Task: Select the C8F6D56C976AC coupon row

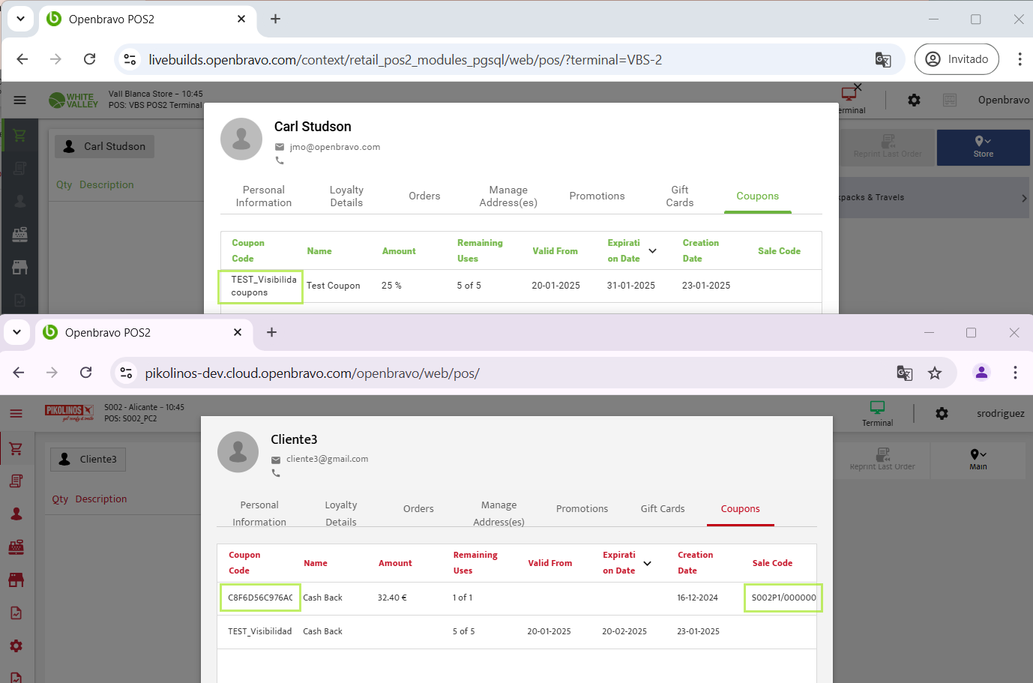Action: click(260, 598)
